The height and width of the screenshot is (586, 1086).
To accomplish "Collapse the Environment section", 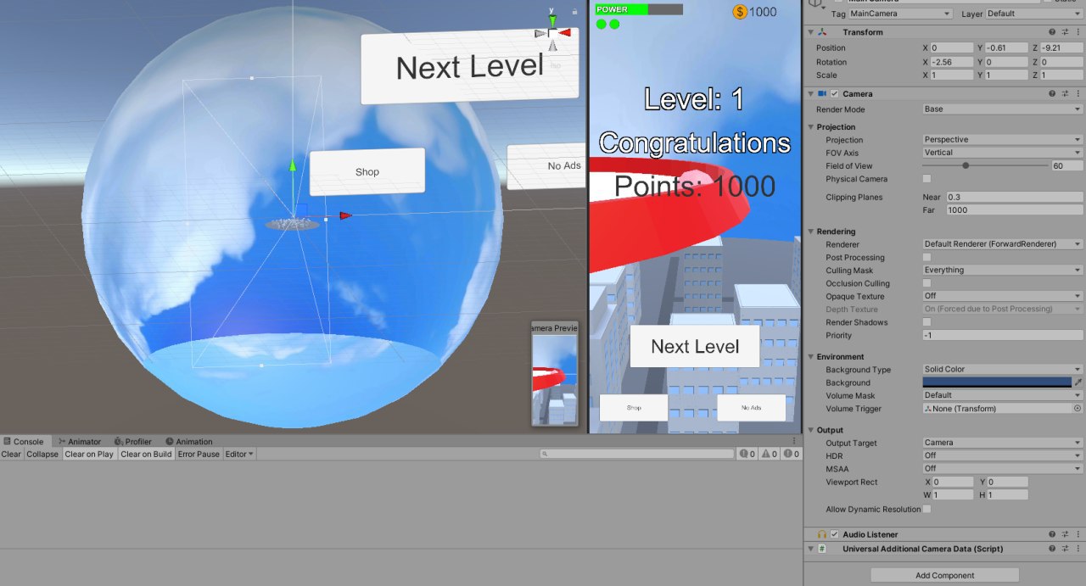I will pos(811,357).
